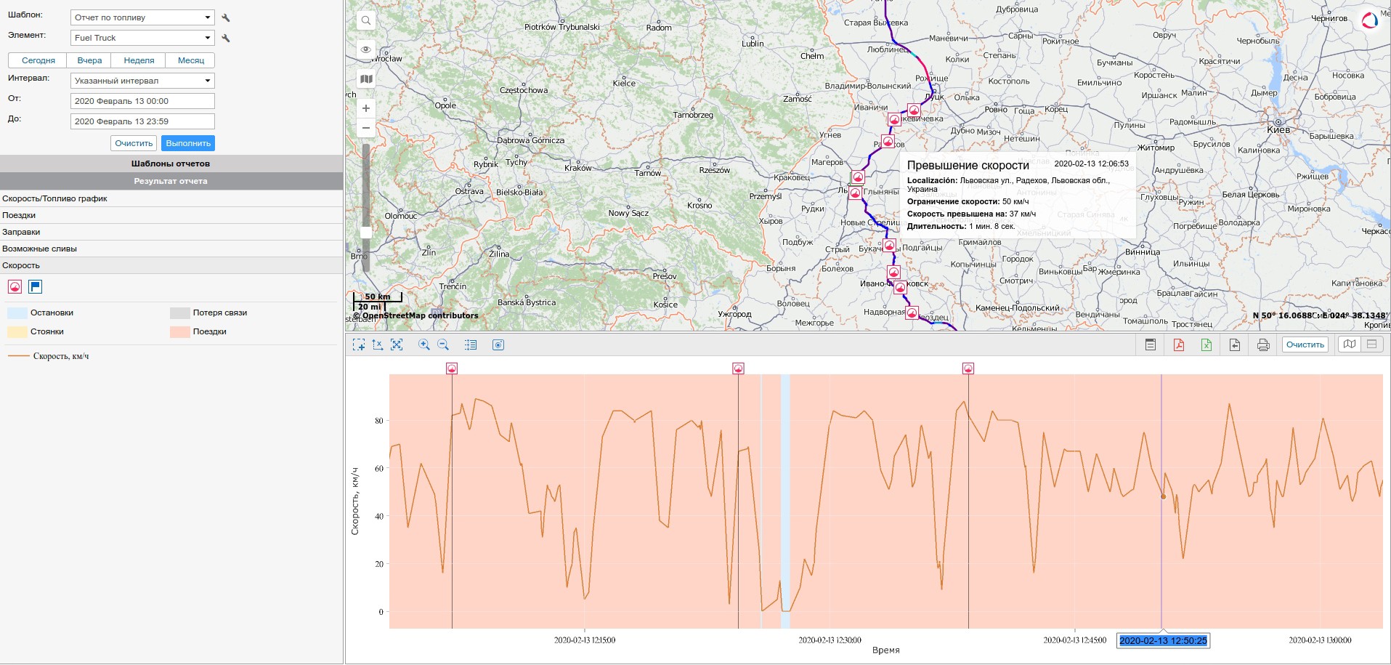Click first speeding marker above the chart

pos(452,369)
